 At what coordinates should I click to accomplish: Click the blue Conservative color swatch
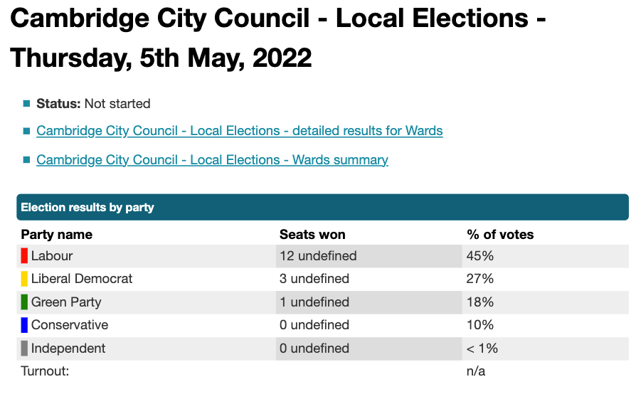pos(24,325)
